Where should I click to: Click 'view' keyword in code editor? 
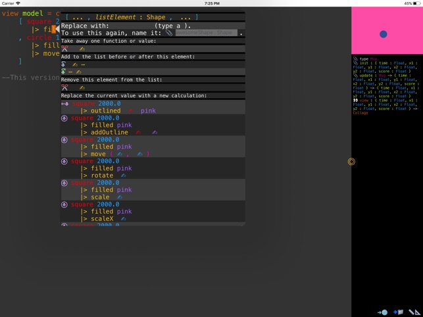coord(10,13)
